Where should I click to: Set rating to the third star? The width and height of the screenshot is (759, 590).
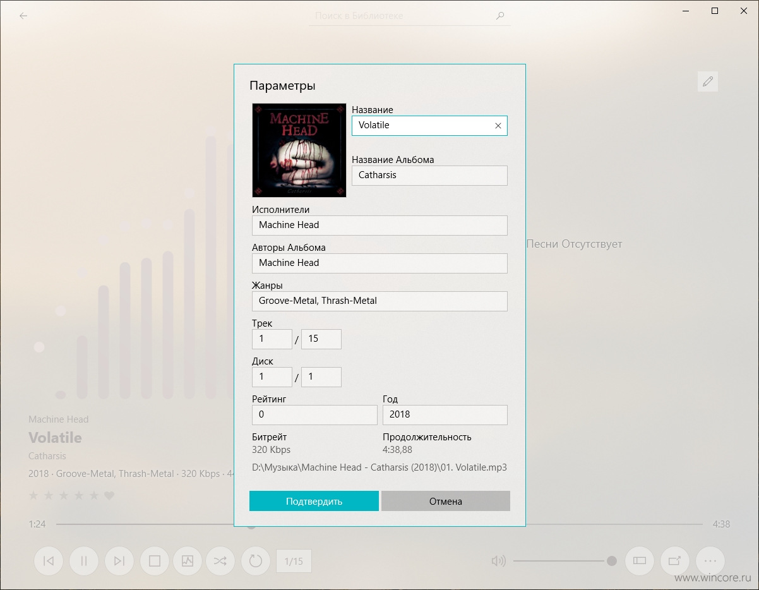click(64, 496)
